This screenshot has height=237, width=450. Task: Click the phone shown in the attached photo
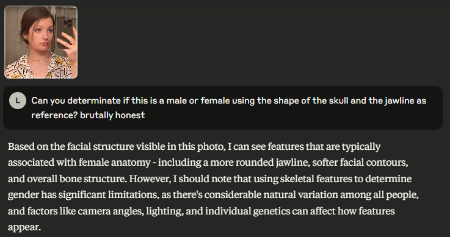pos(64,32)
